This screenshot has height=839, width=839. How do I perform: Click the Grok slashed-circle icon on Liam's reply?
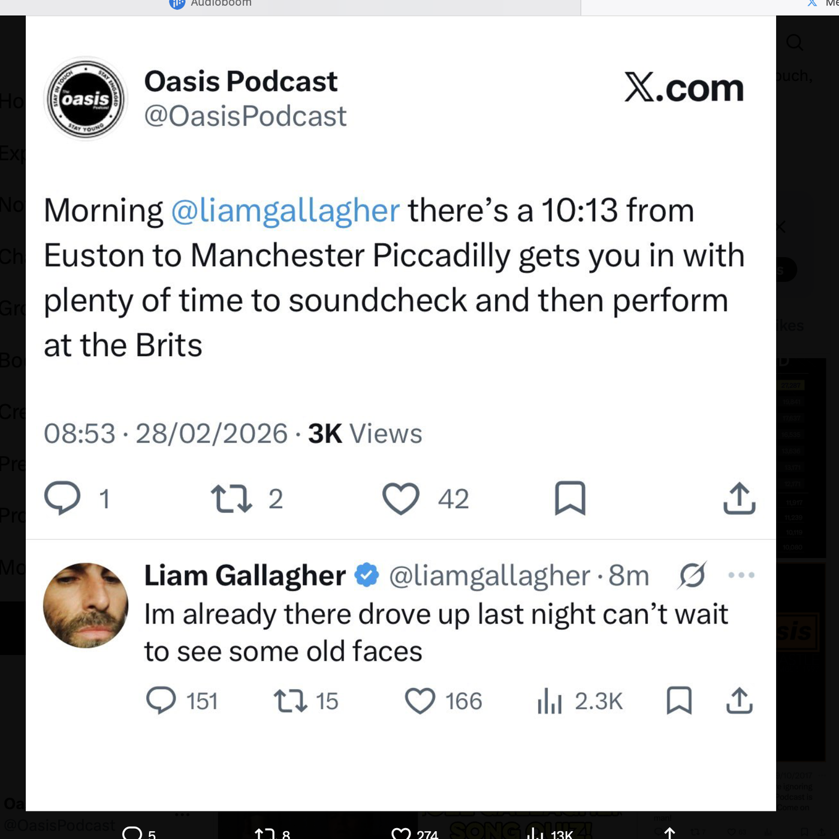click(692, 575)
